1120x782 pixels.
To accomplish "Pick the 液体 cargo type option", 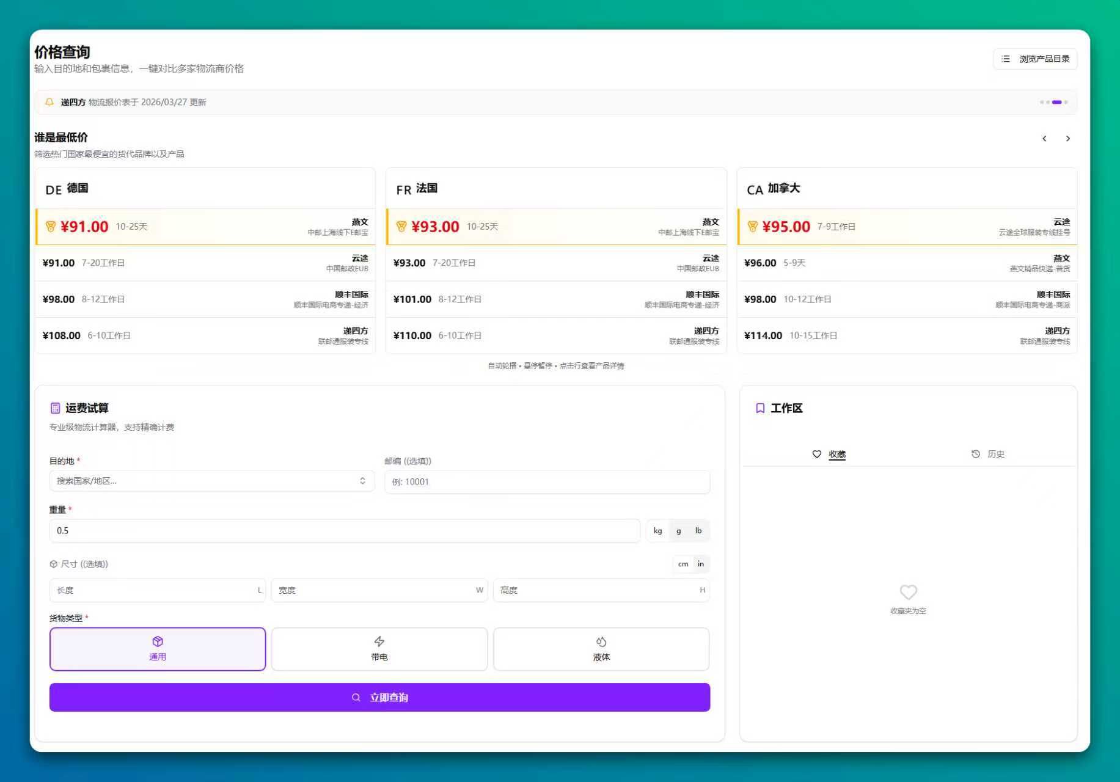I will (x=601, y=649).
